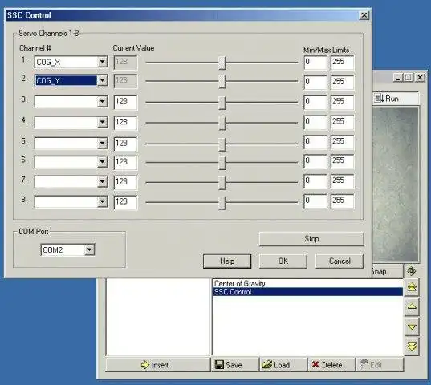Click channel 7 current value field
This screenshot has width=431, height=385.
point(125,182)
